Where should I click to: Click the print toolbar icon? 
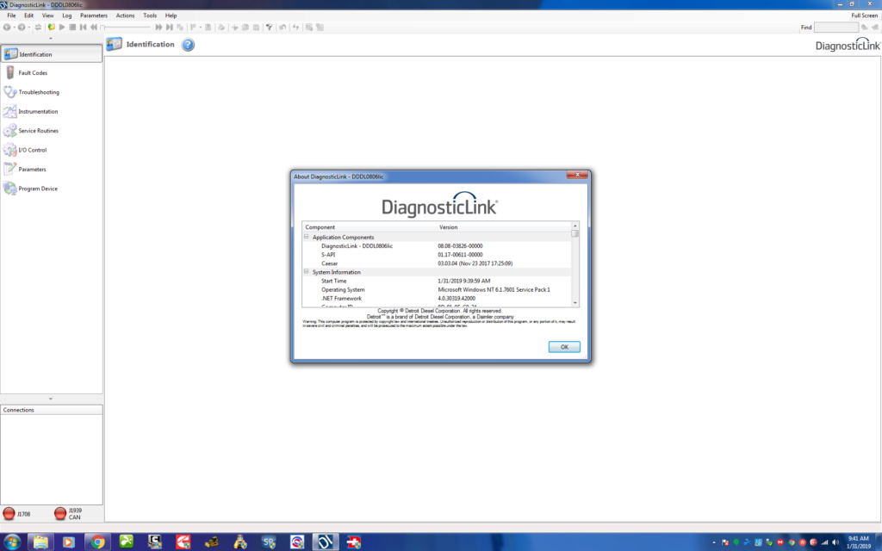(221, 27)
